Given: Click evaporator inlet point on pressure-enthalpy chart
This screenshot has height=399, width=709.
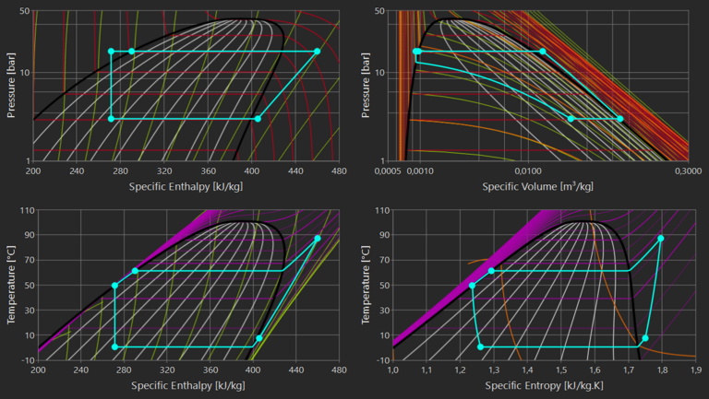Looking at the screenshot, I should [x=111, y=119].
